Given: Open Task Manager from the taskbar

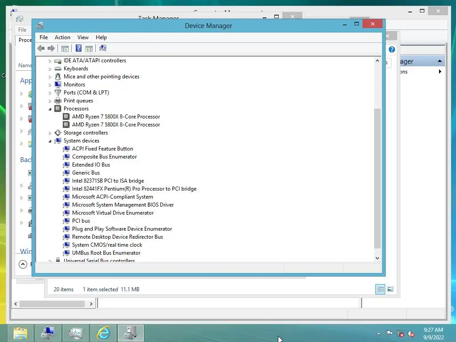Looking at the screenshot, I should 76,333.
